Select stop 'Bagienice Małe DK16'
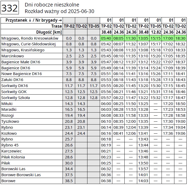The width and height of the screenshot is (188, 185). pyautogui.click(x=21, y=62)
